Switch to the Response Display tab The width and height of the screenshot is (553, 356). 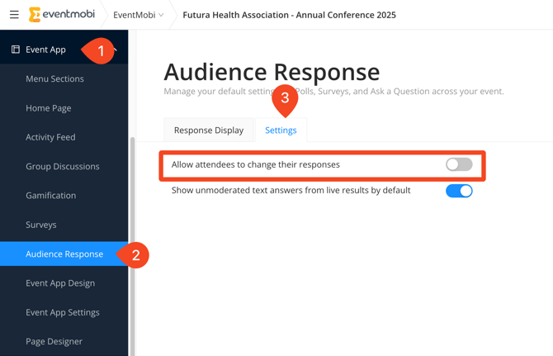click(x=209, y=131)
